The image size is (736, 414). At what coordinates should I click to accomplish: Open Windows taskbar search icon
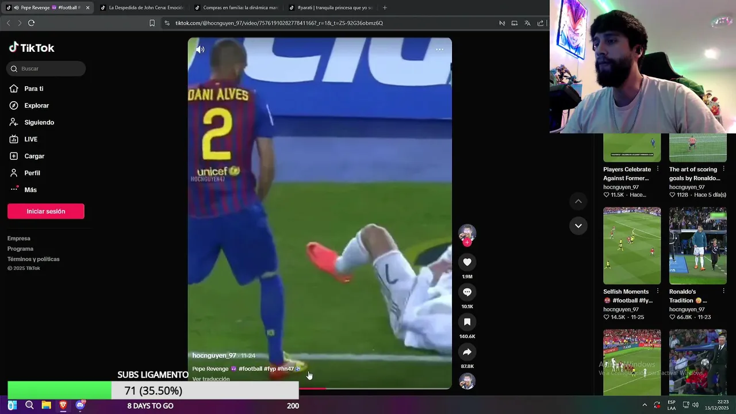[x=29, y=405]
